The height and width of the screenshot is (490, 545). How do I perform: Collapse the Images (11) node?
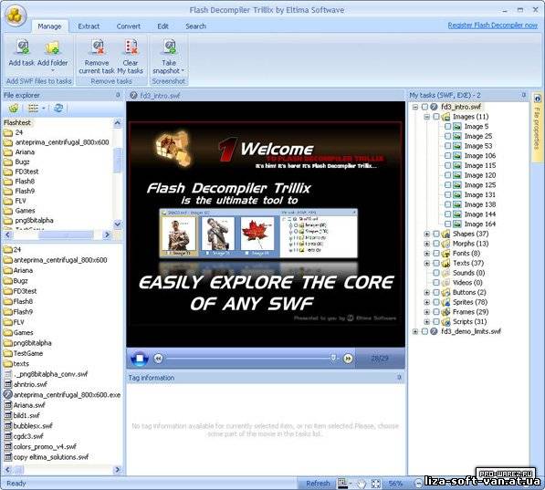click(x=427, y=117)
